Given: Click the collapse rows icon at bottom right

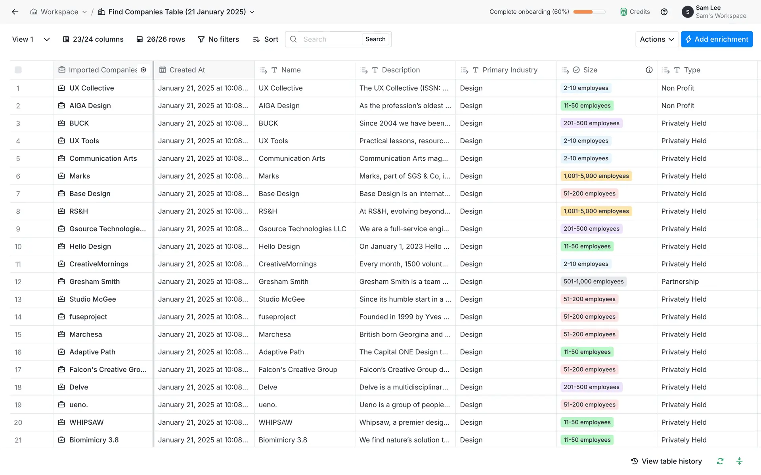Looking at the screenshot, I should coord(739,461).
